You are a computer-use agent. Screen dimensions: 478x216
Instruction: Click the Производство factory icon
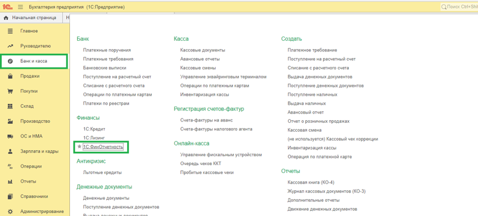pyautogui.click(x=10, y=121)
